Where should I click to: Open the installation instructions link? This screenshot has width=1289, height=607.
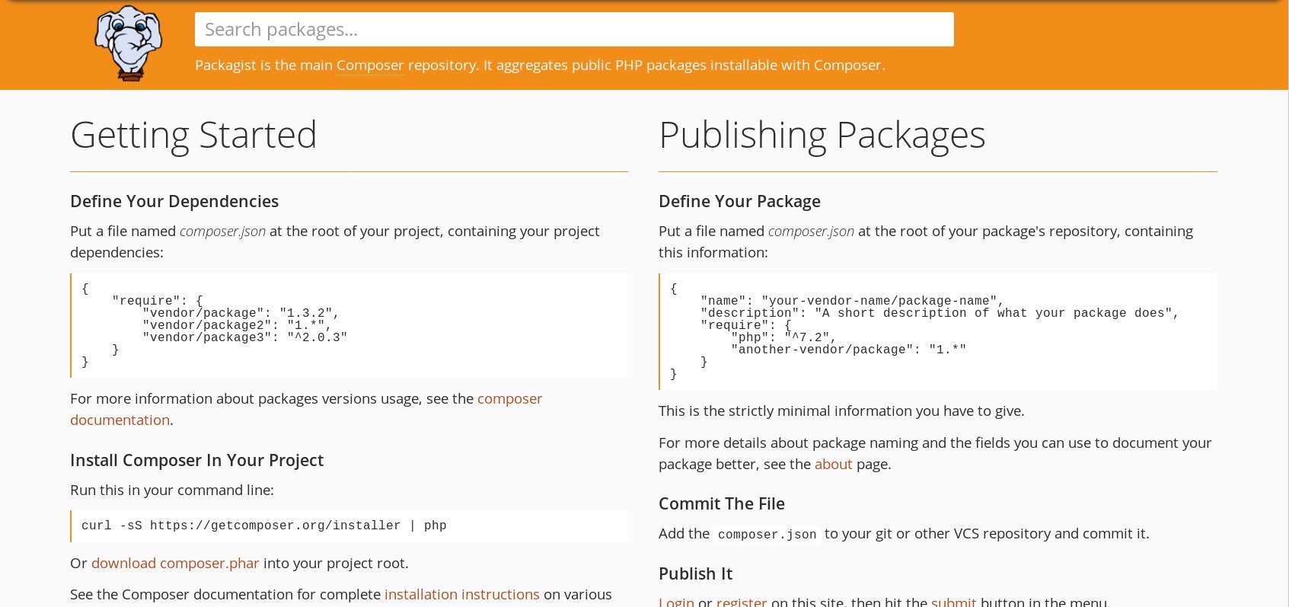click(461, 594)
